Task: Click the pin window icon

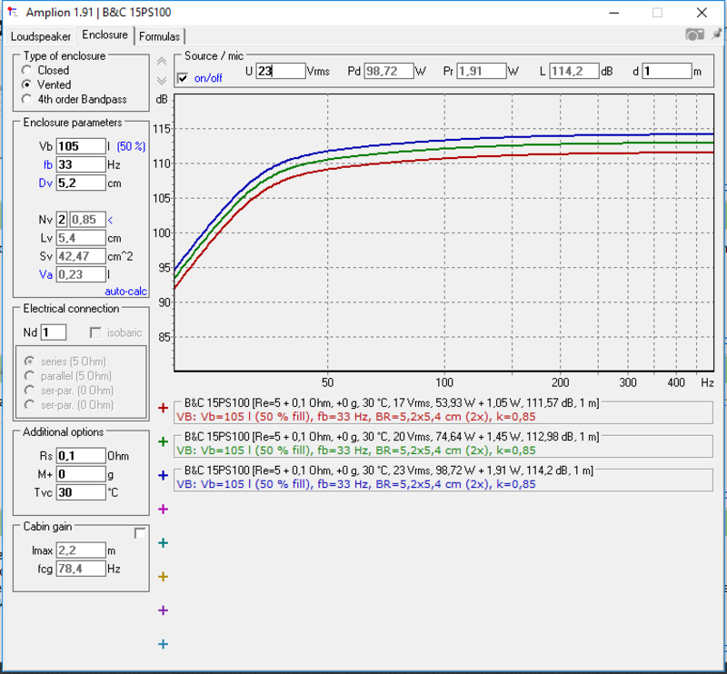Action: point(716,34)
